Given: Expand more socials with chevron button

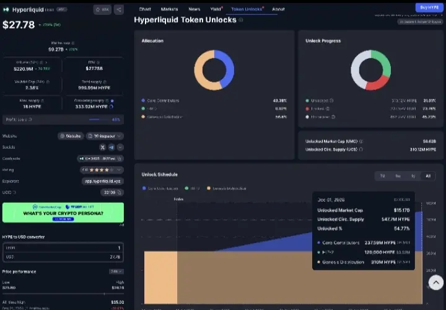Looking at the screenshot, I should pyautogui.click(x=120, y=147).
